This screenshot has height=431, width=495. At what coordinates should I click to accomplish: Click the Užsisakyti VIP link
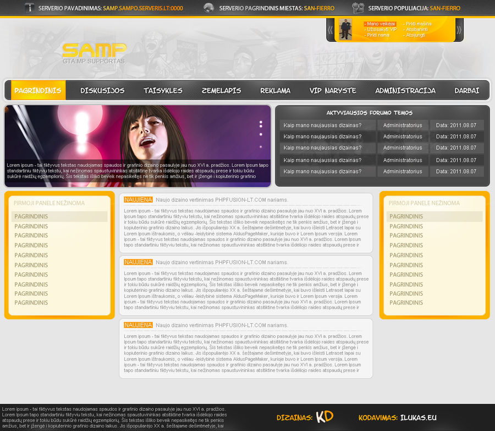(x=381, y=29)
